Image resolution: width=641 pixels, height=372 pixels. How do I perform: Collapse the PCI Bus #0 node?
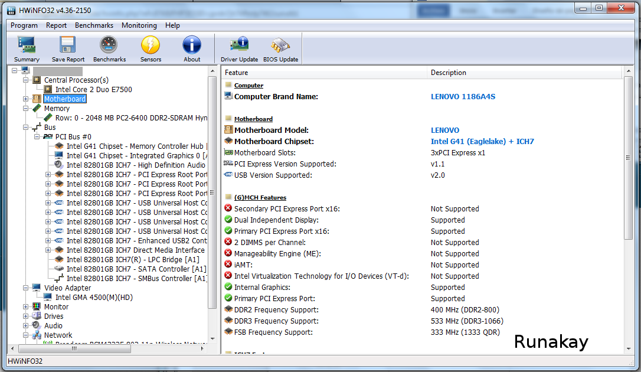click(37, 136)
